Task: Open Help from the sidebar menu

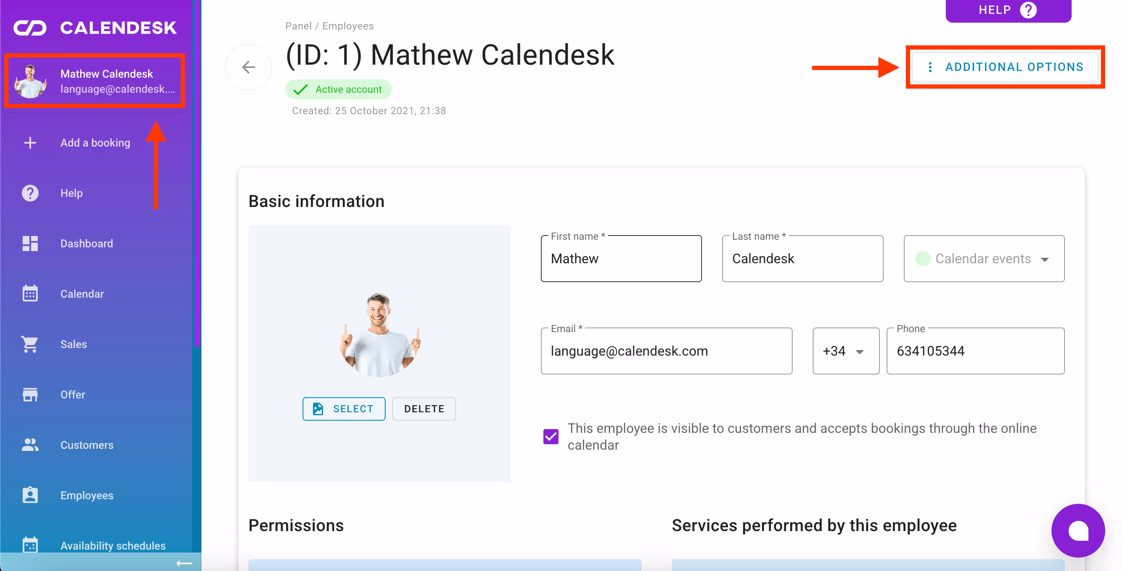Action: (71, 193)
